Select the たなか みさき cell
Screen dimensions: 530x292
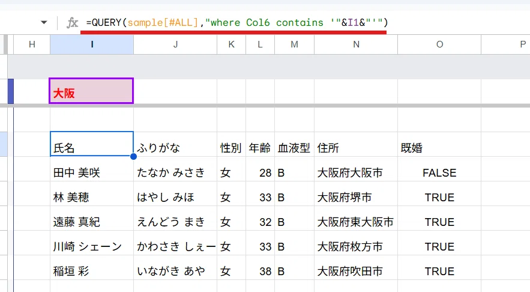(175, 169)
